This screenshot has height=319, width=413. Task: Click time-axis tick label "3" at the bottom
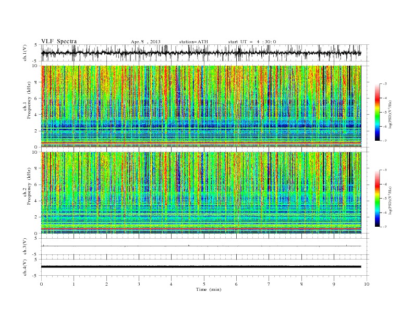pos(139,284)
